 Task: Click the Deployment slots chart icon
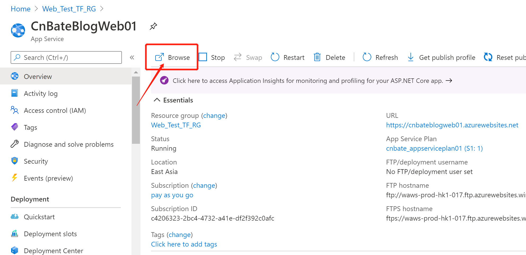tap(15, 234)
